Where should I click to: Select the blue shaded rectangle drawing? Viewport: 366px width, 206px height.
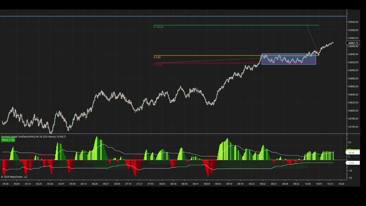(x=289, y=59)
